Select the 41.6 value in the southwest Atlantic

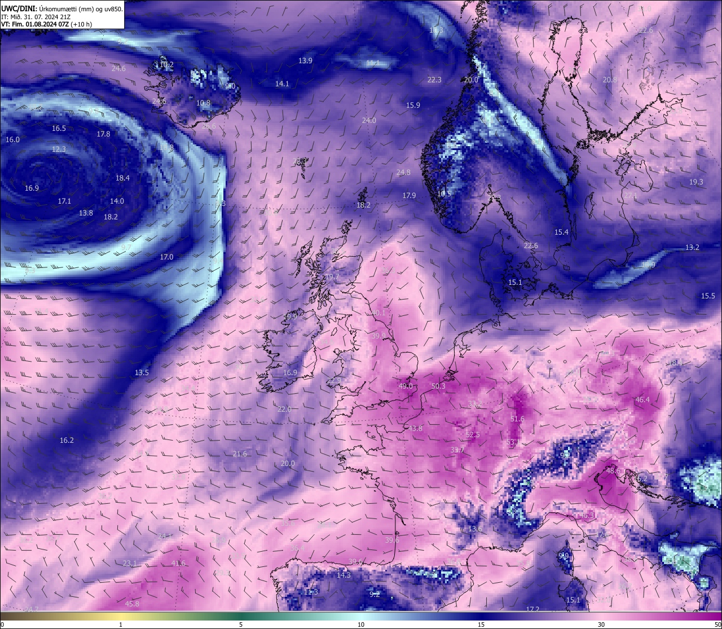coord(178,564)
